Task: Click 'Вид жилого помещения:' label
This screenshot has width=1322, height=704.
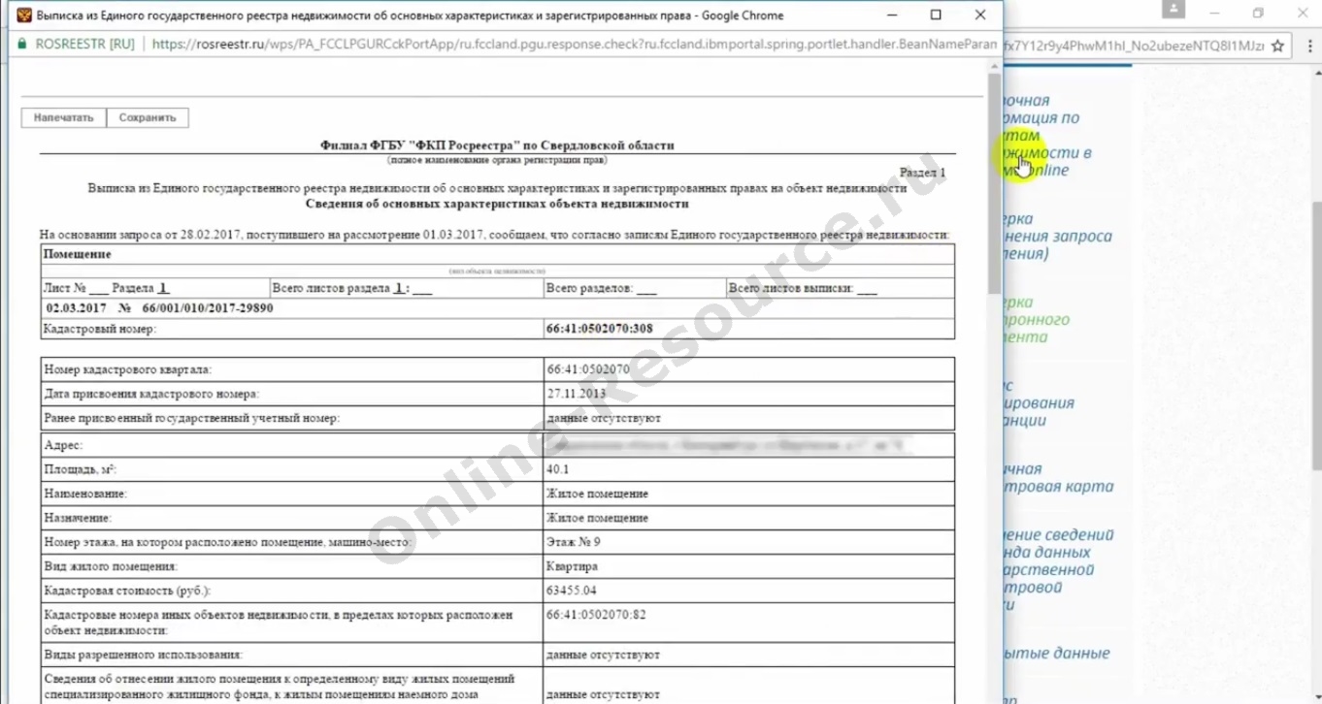Action: coord(111,566)
